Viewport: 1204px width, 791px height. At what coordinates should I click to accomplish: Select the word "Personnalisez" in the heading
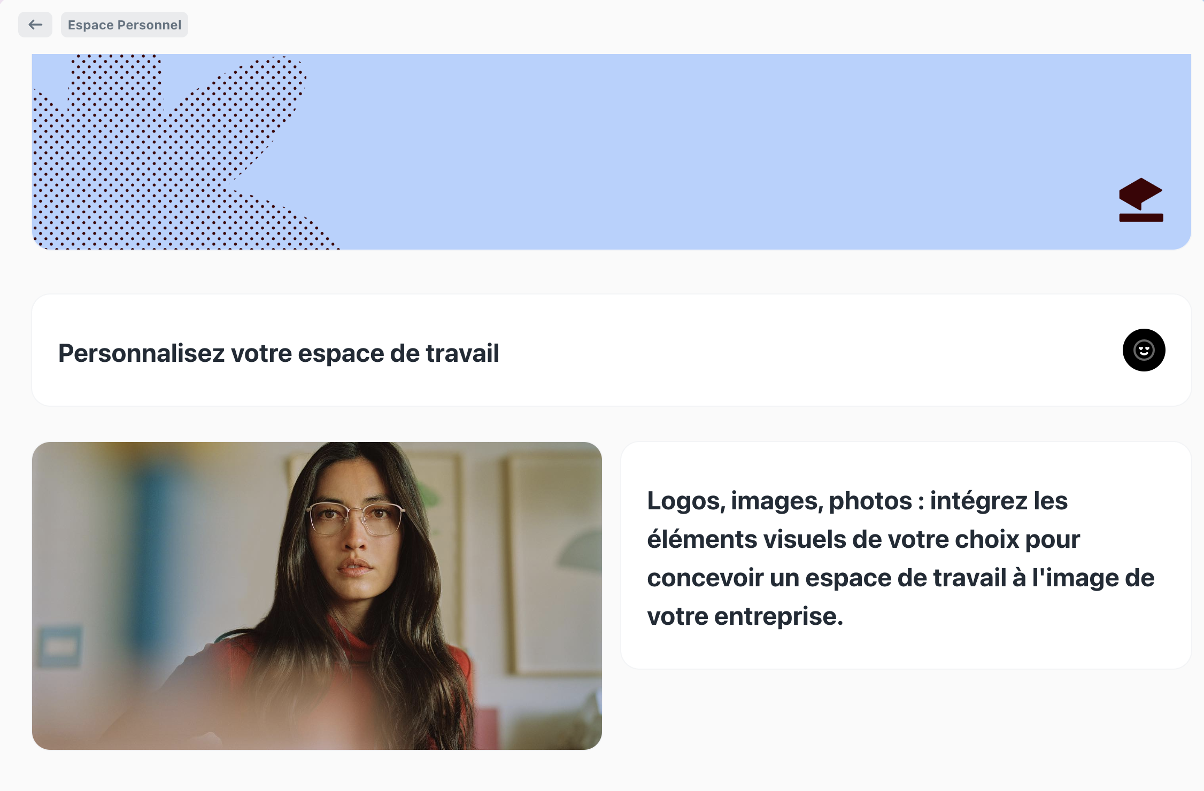(x=142, y=353)
